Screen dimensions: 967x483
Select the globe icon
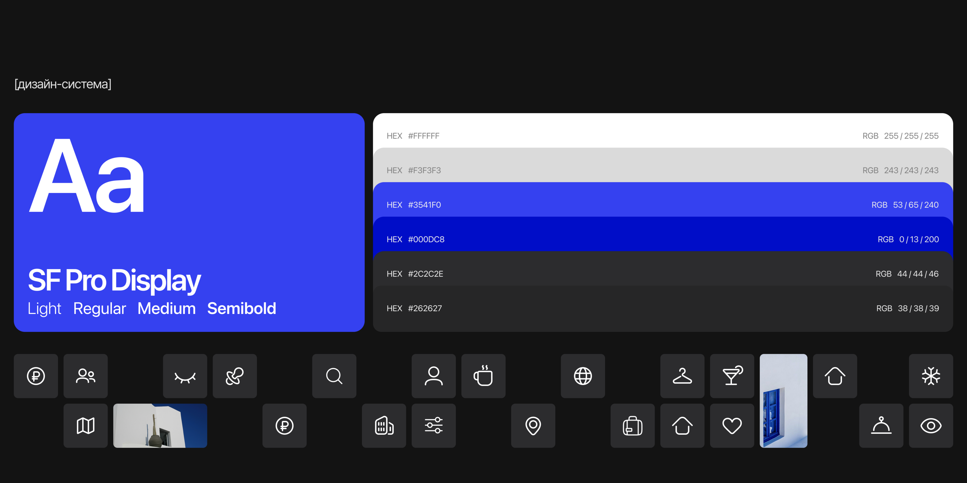(x=583, y=376)
